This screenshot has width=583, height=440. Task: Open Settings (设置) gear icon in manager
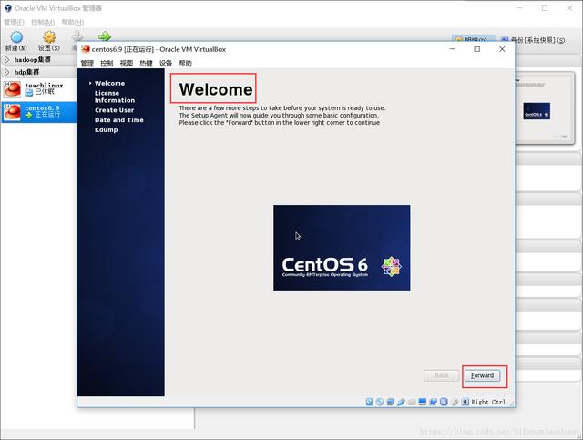click(x=49, y=37)
